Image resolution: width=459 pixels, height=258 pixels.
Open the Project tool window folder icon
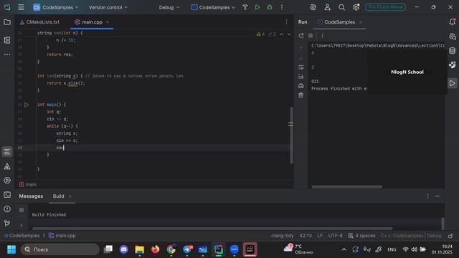(7, 22)
